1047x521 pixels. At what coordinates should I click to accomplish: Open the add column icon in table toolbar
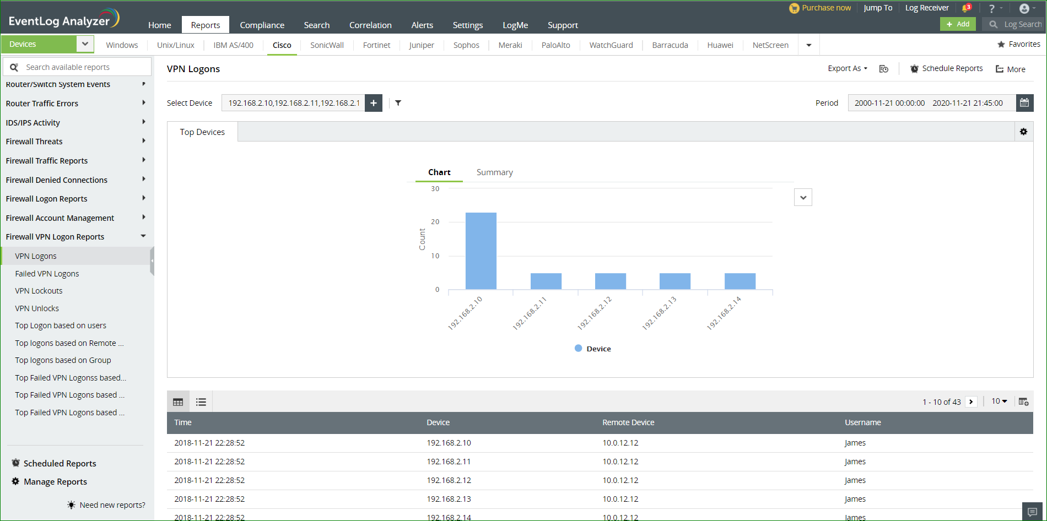[1024, 401]
